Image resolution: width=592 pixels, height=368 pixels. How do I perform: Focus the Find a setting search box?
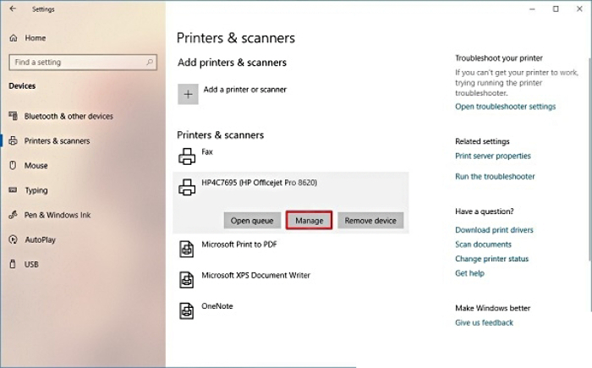83,62
